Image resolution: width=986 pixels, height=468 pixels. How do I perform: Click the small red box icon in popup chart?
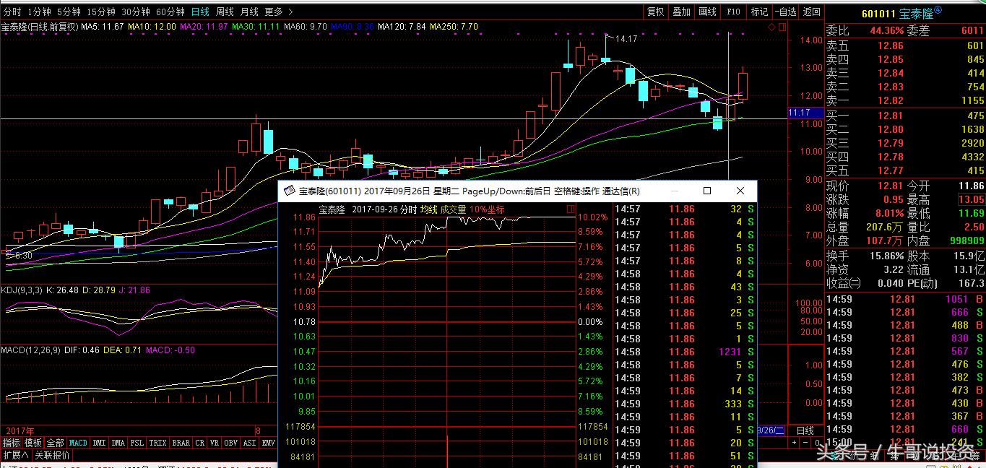571,209
